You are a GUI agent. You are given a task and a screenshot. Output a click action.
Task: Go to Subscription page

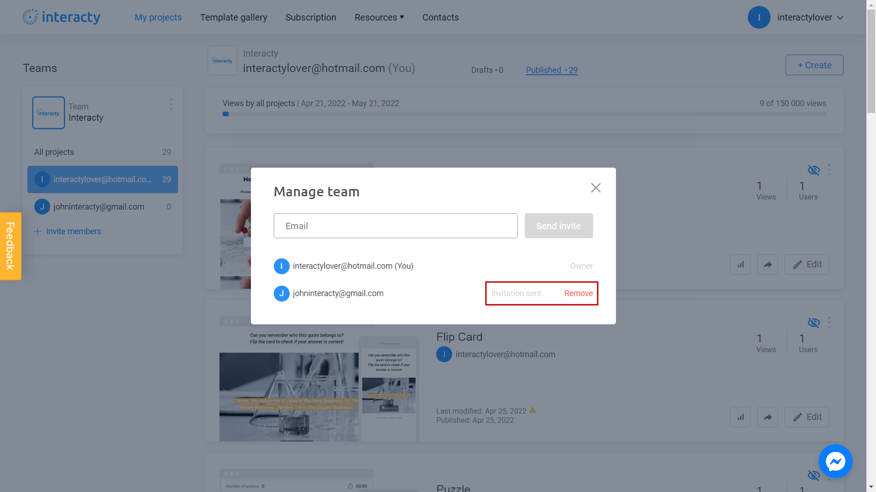pyautogui.click(x=311, y=17)
